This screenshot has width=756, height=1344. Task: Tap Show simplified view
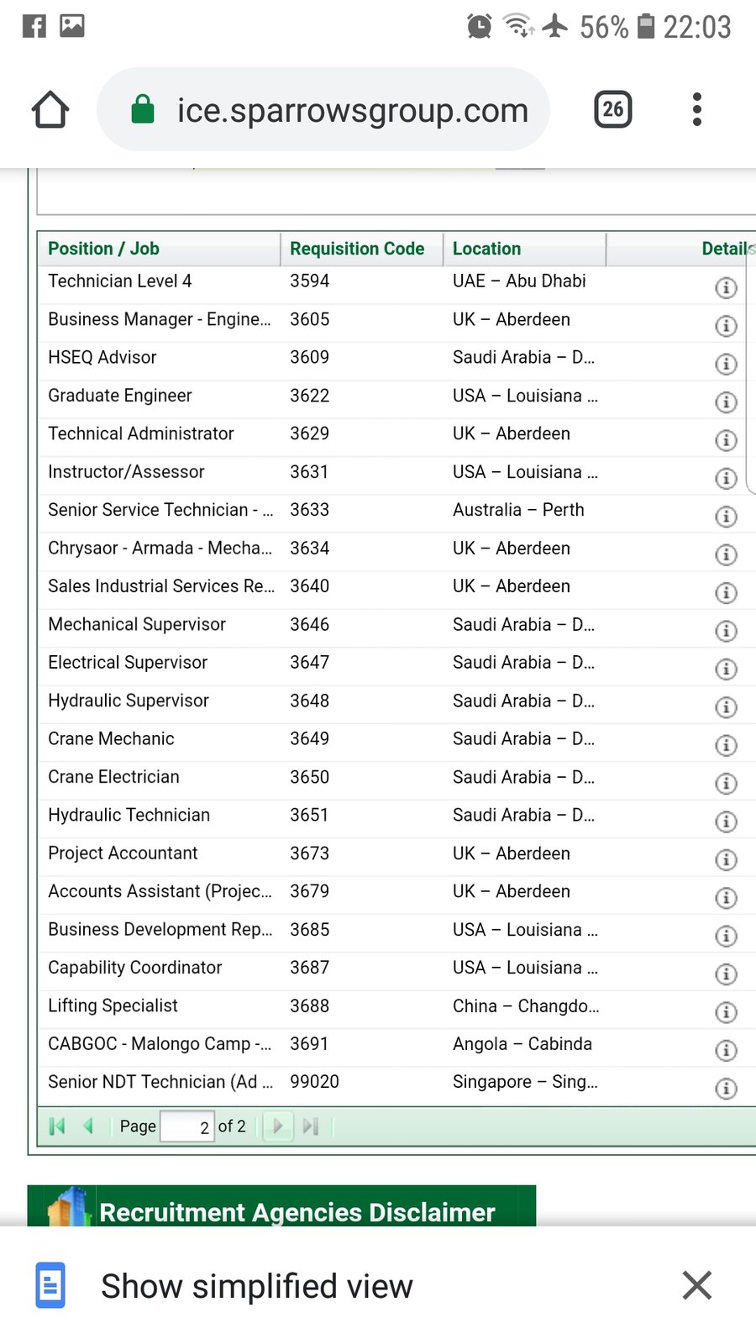tap(256, 1286)
